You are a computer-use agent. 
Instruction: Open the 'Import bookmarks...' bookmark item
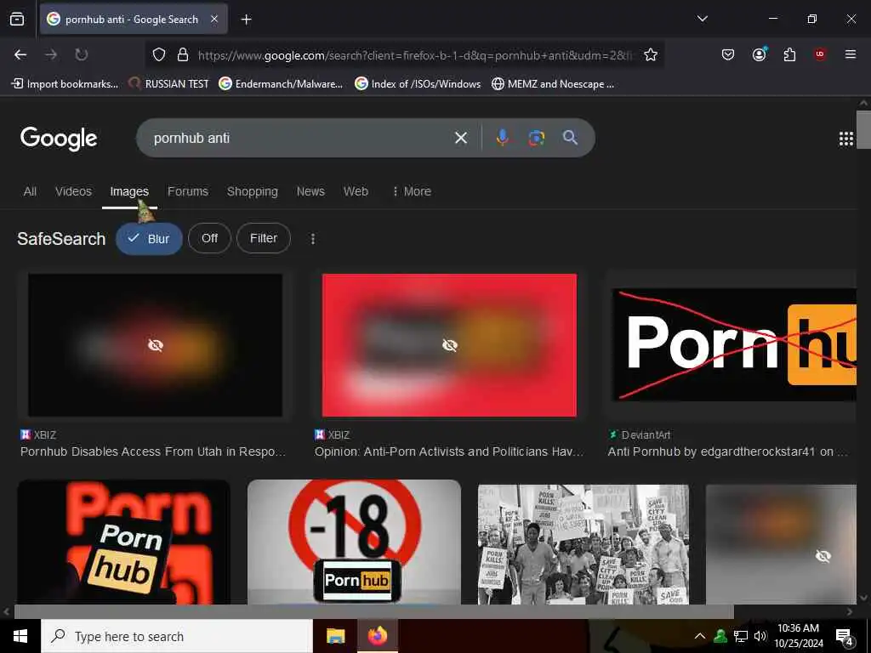point(65,84)
